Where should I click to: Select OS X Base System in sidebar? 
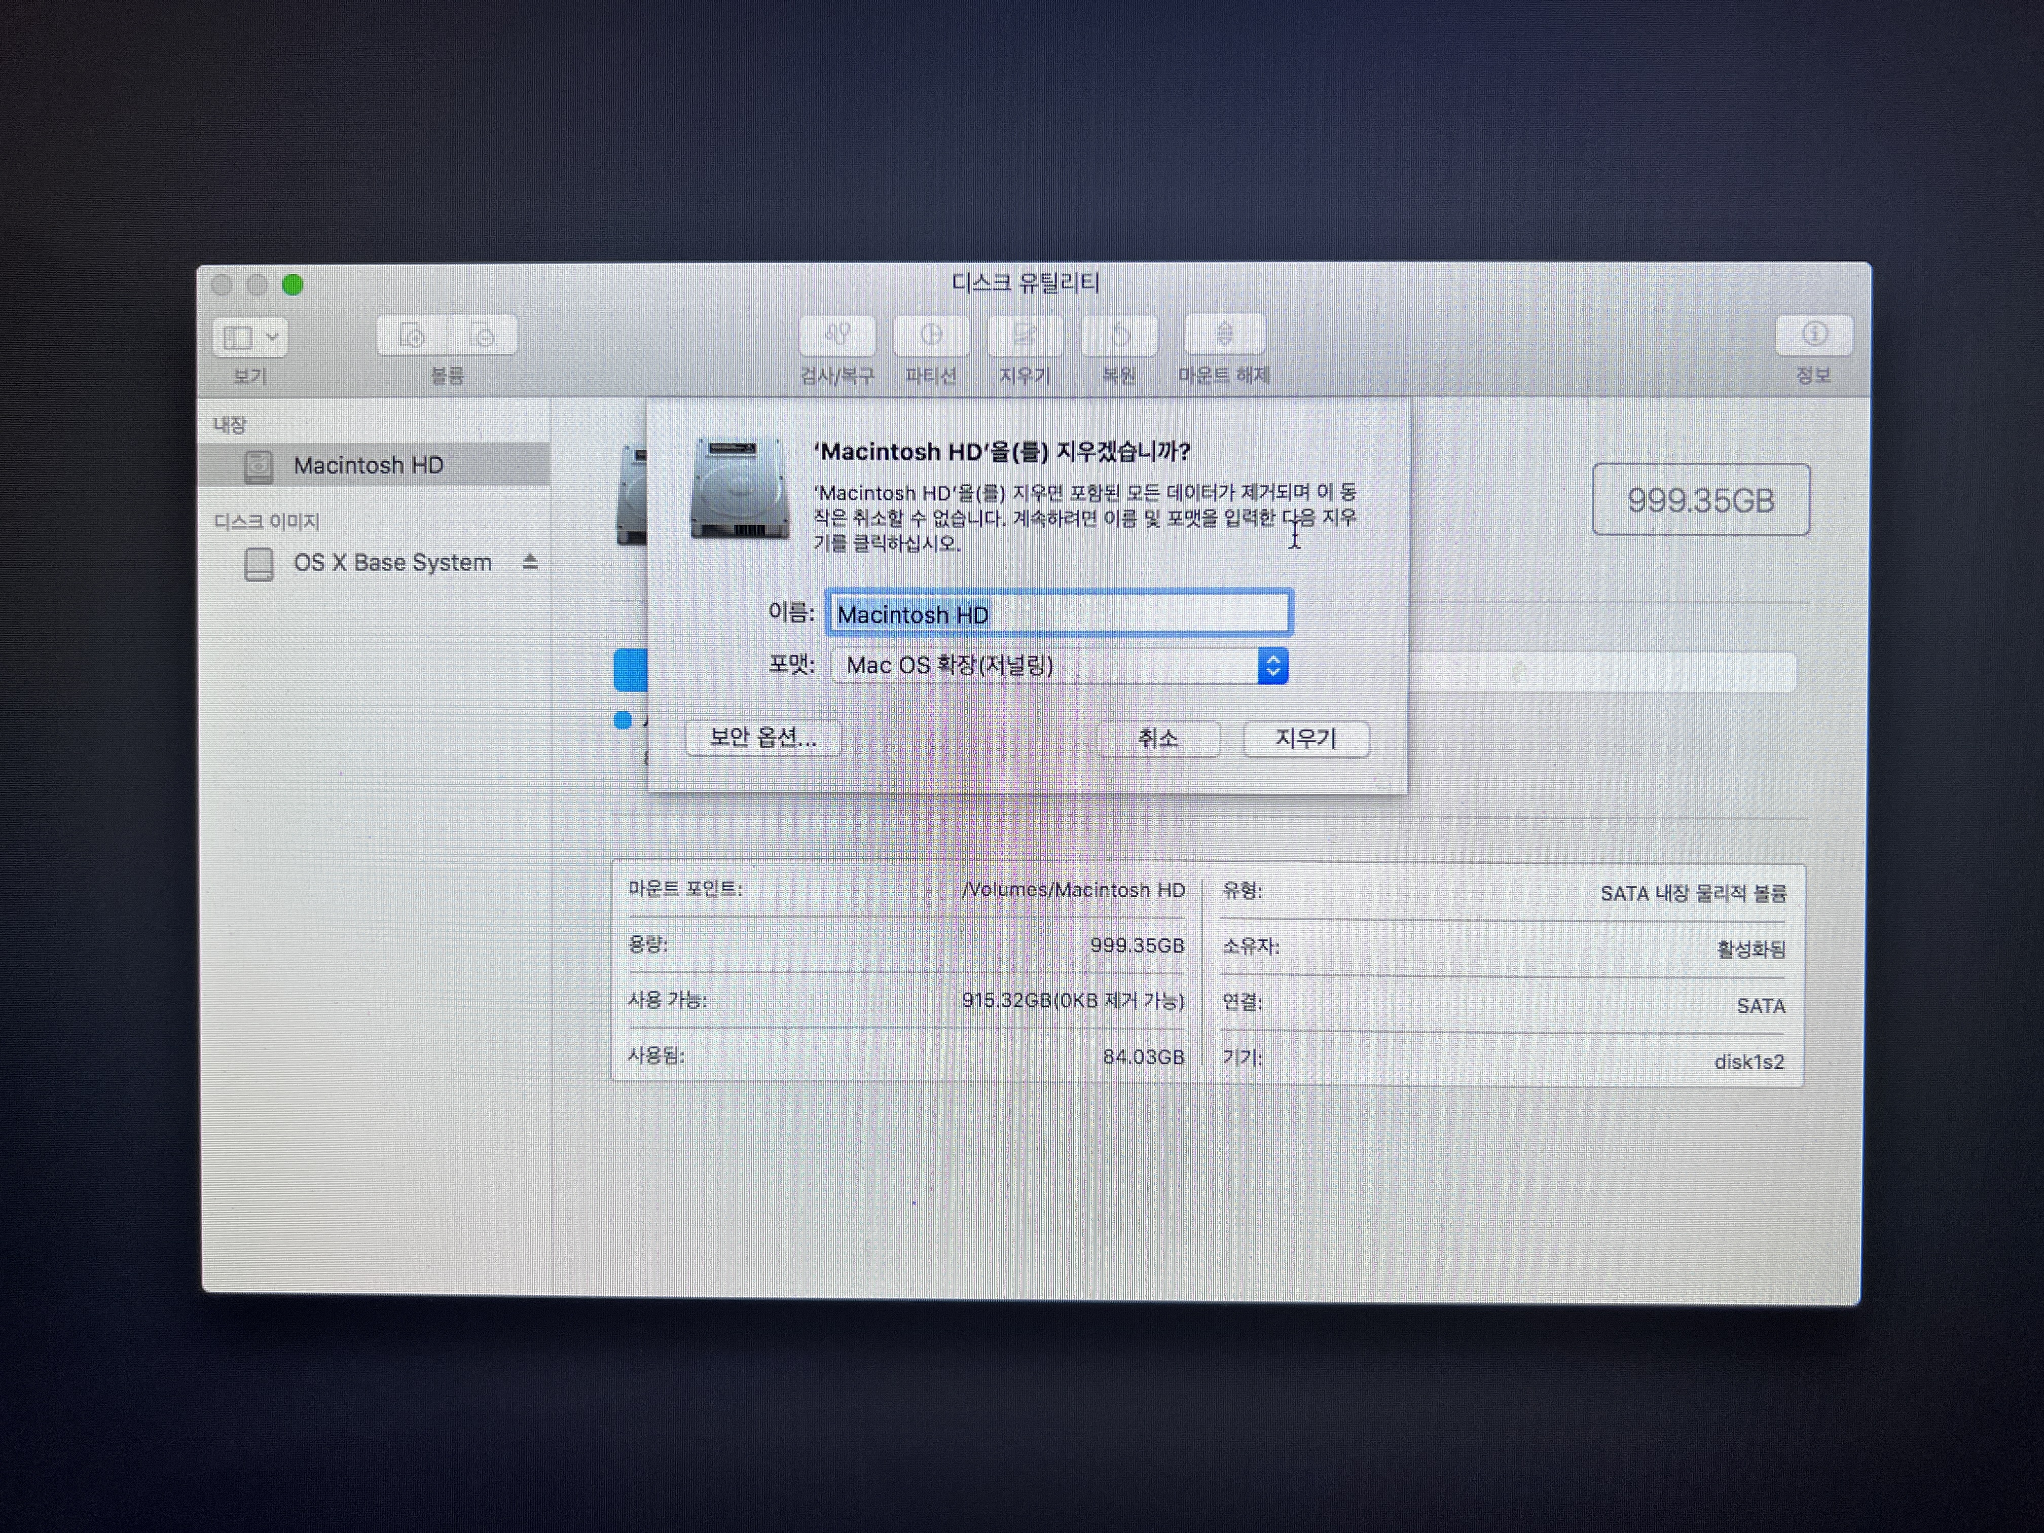(x=392, y=563)
